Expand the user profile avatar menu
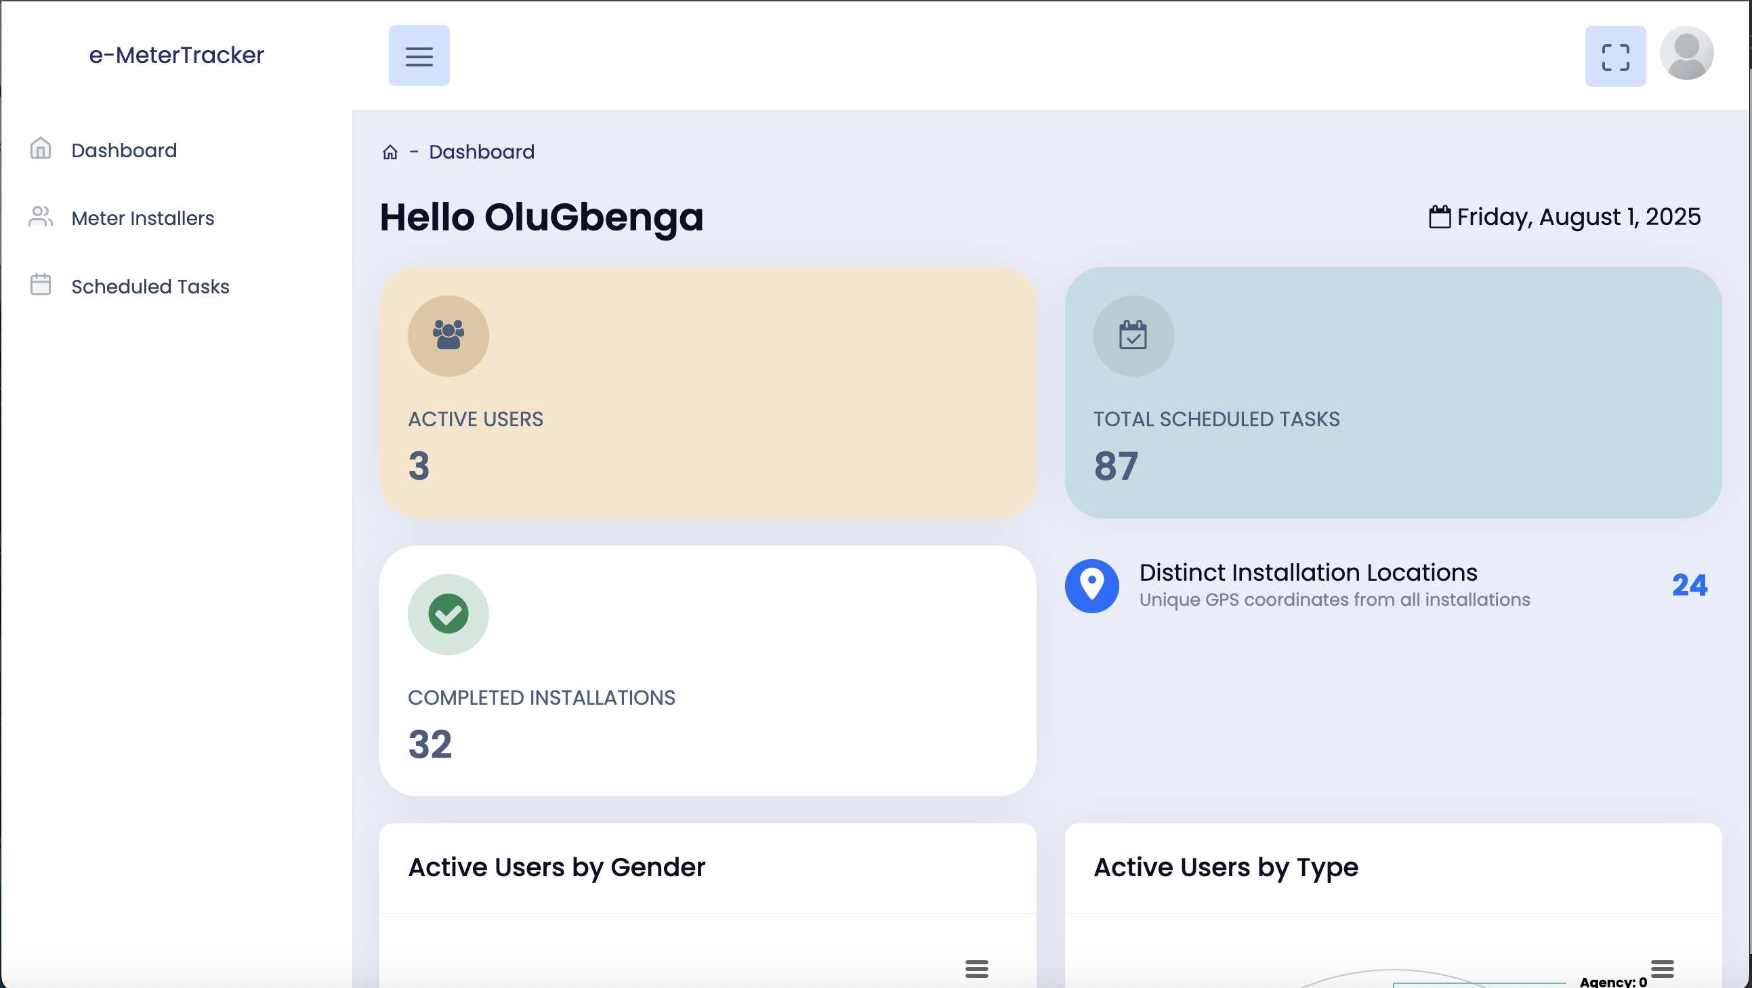The width and height of the screenshot is (1752, 988). 1688,53
